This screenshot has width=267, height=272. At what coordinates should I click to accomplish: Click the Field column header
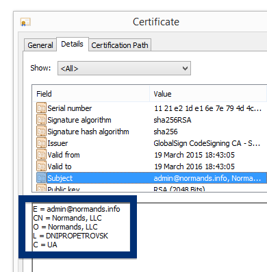[x=91, y=94]
